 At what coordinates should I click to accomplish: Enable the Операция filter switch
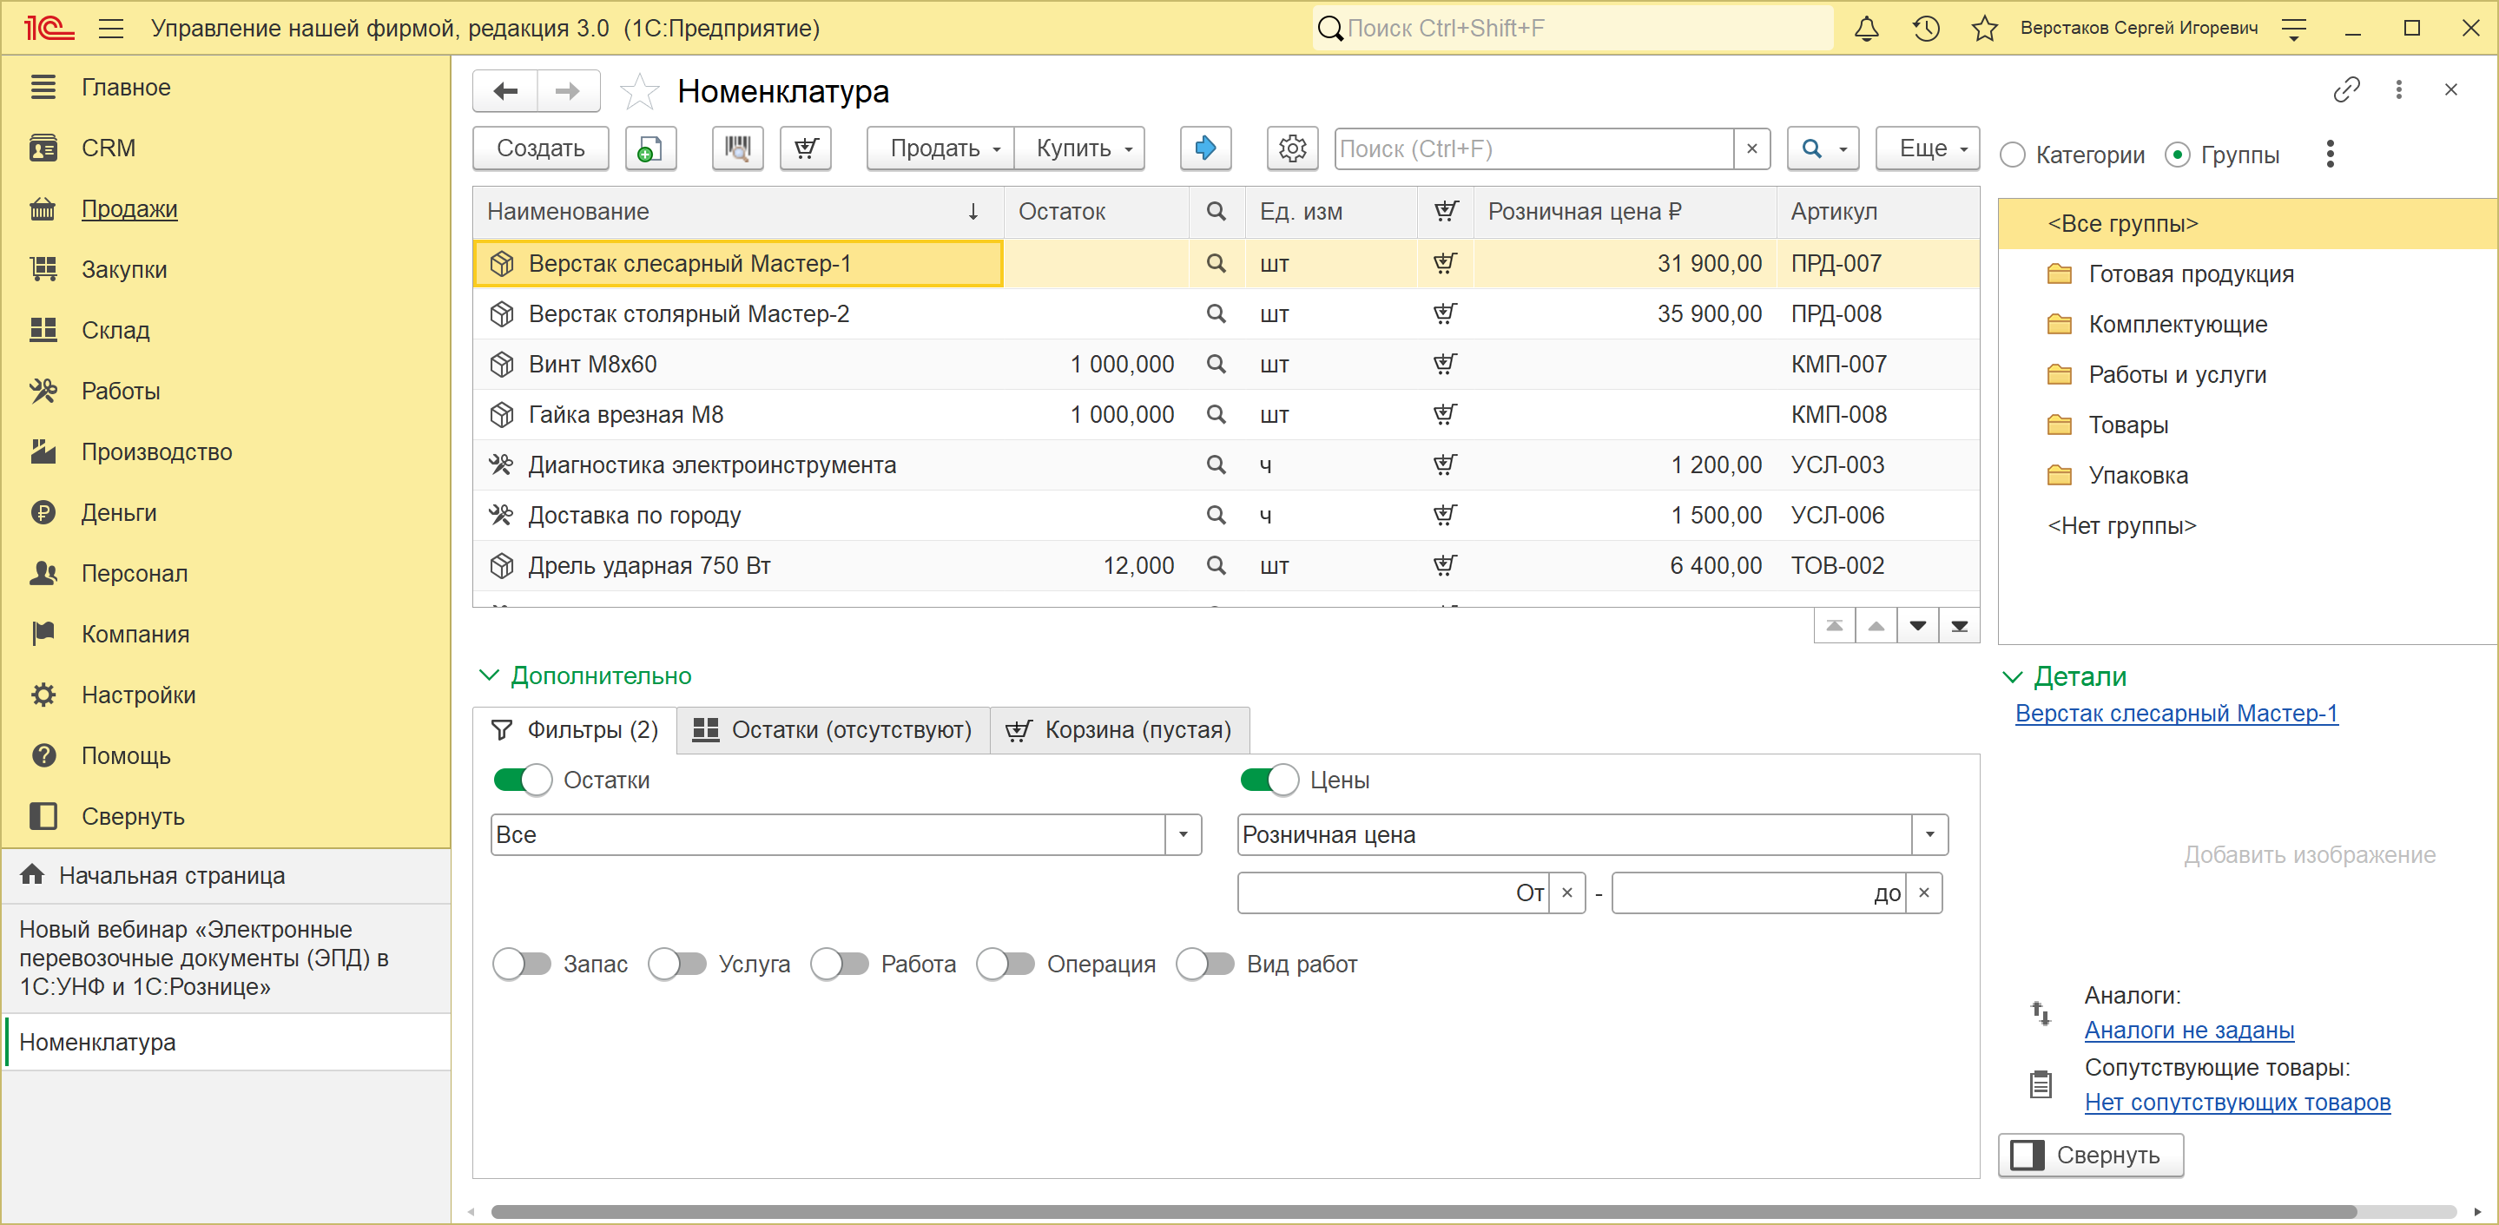pos(1005,964)
